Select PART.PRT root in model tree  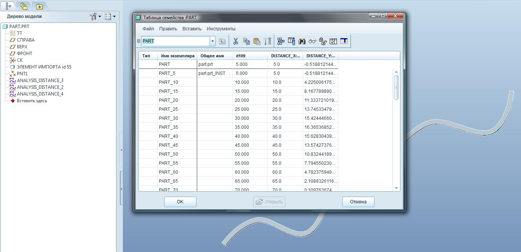click(x=16, y=27)
